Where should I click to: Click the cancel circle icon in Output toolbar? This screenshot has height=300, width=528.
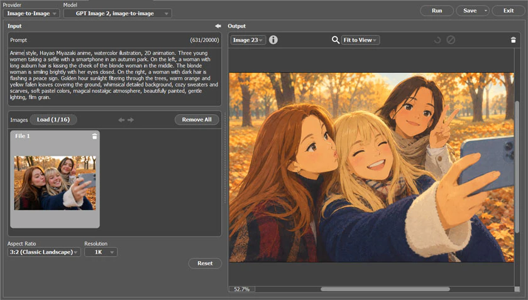451,40
